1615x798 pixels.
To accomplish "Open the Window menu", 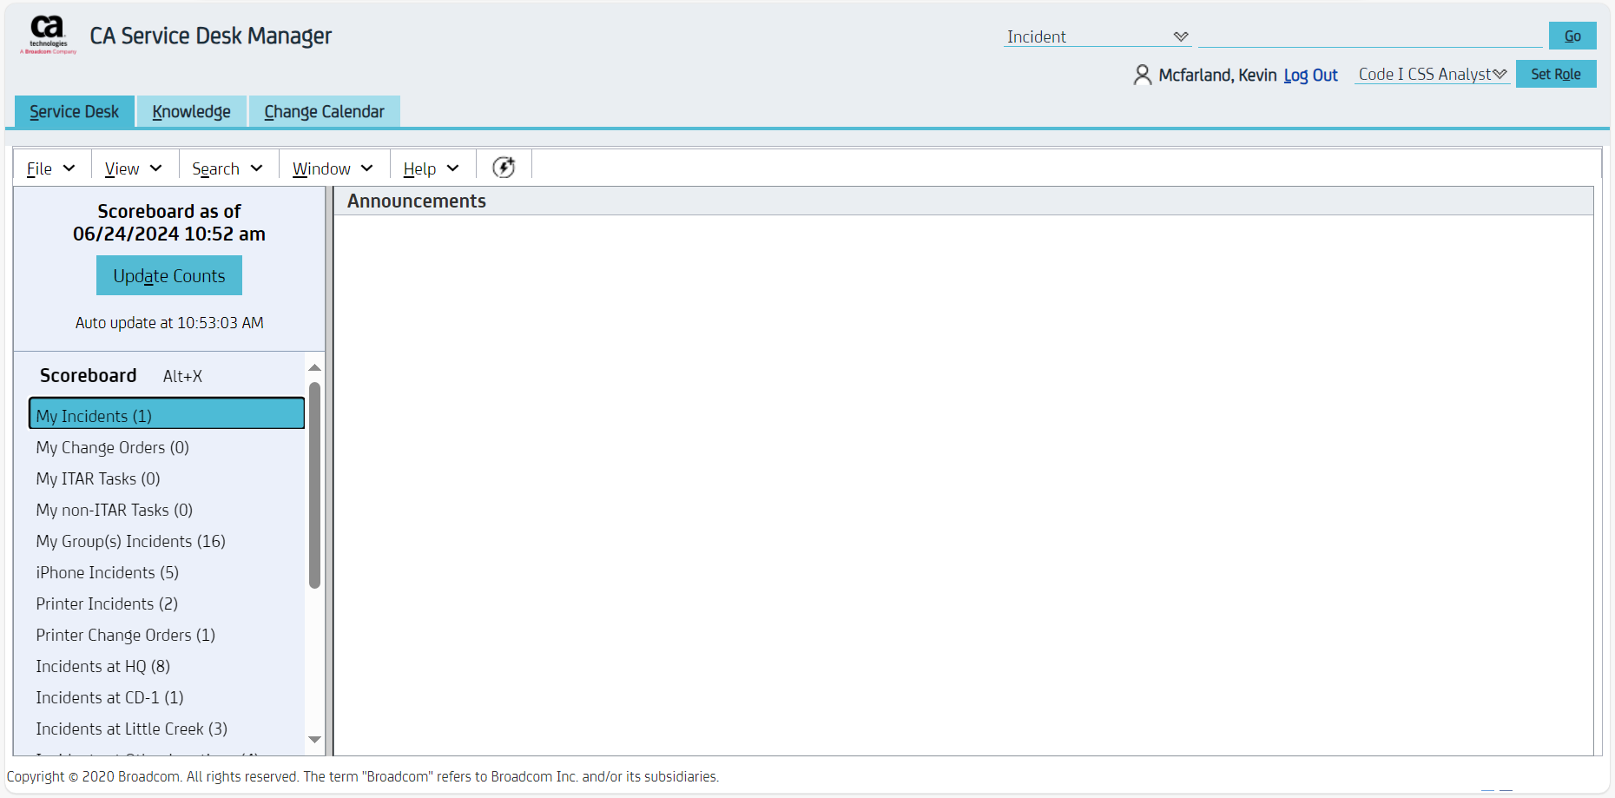I will point(333,168).
